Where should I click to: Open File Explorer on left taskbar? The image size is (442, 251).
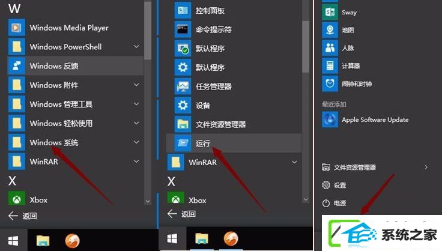tap(43, 241)
